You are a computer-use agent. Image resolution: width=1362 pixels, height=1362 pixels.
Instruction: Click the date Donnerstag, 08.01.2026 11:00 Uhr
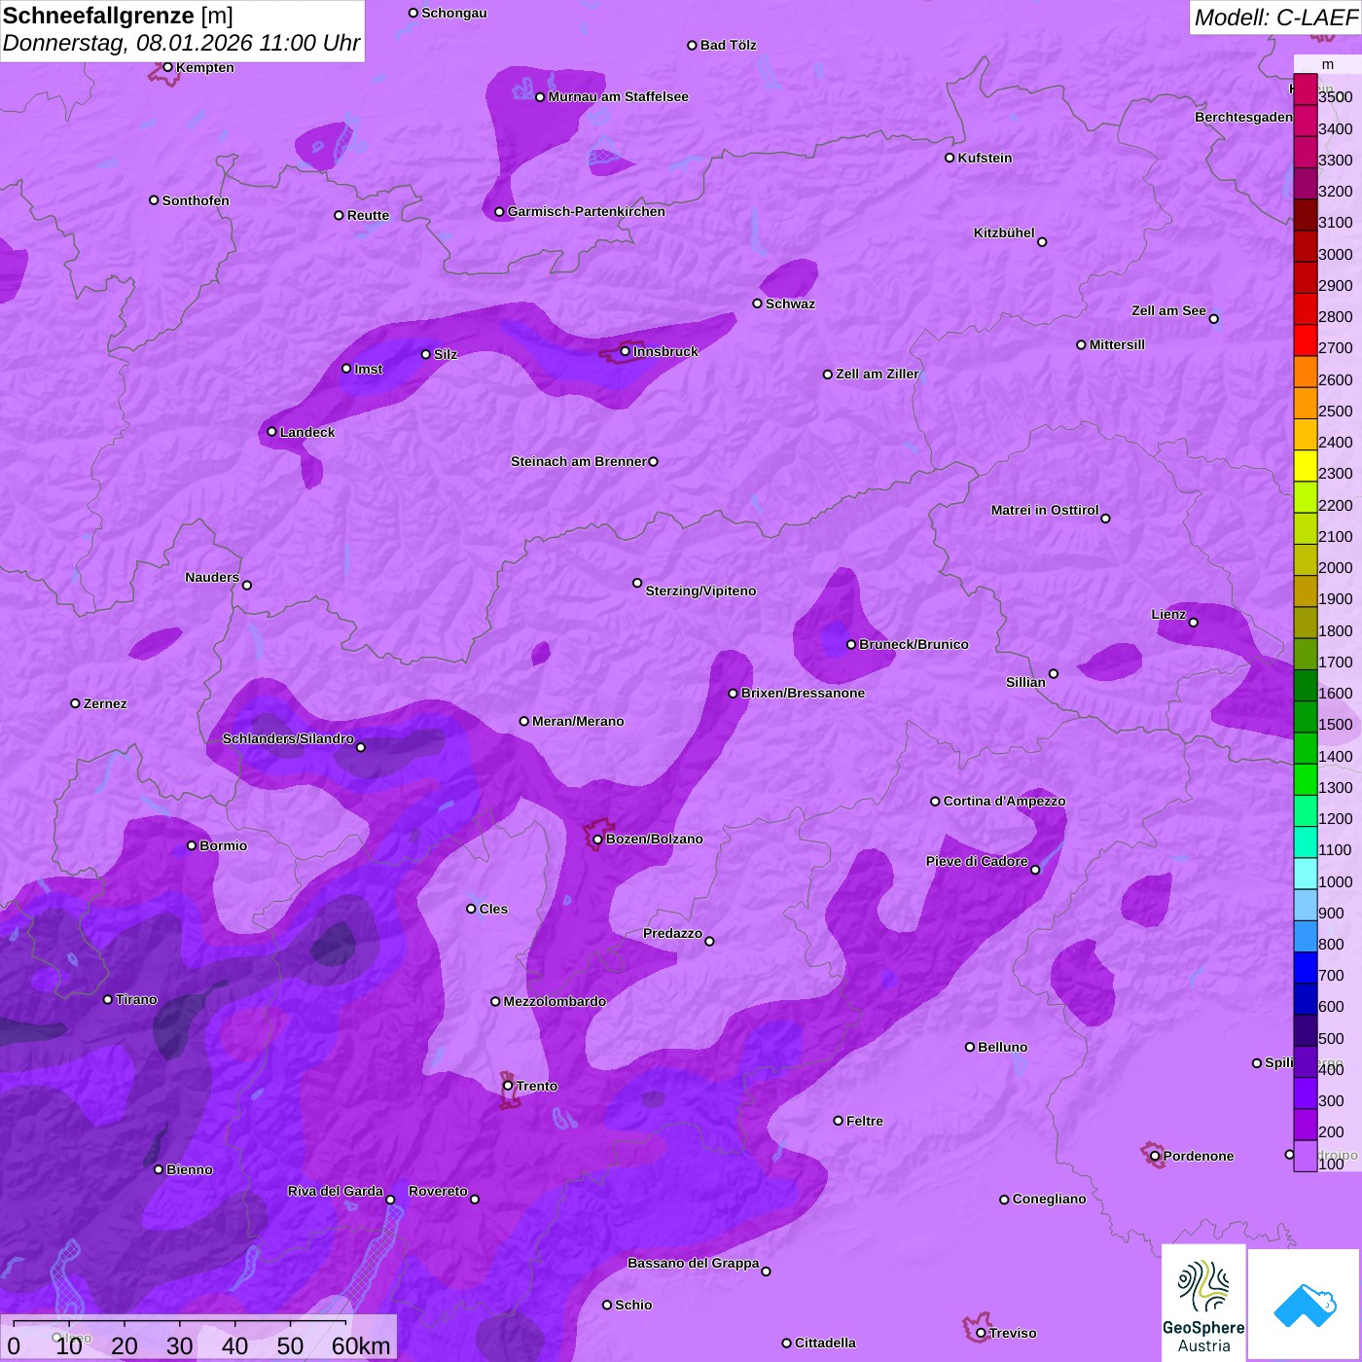pos(181,43)
